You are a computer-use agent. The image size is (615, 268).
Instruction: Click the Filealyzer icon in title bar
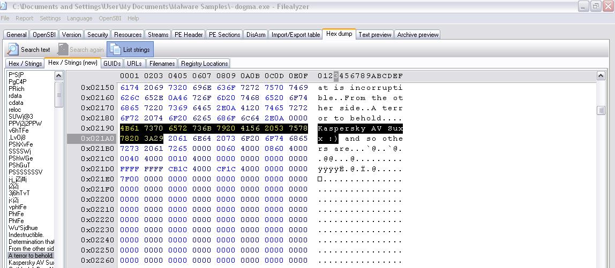pyautogui.click(x=4, y=6)
